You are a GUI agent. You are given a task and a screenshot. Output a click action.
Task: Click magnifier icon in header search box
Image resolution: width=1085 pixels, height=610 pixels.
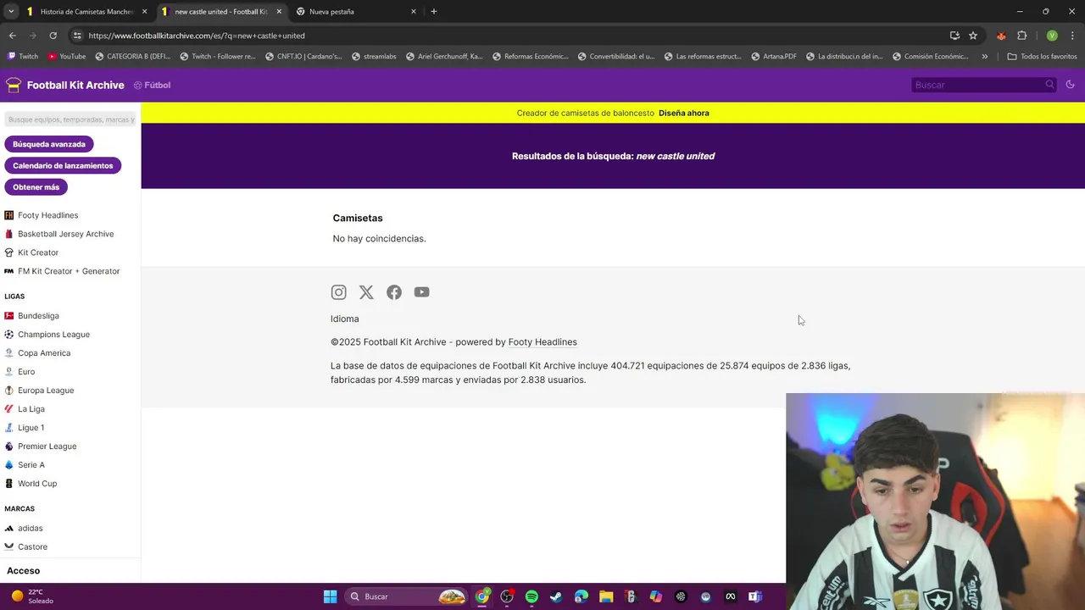(1049, 85)
